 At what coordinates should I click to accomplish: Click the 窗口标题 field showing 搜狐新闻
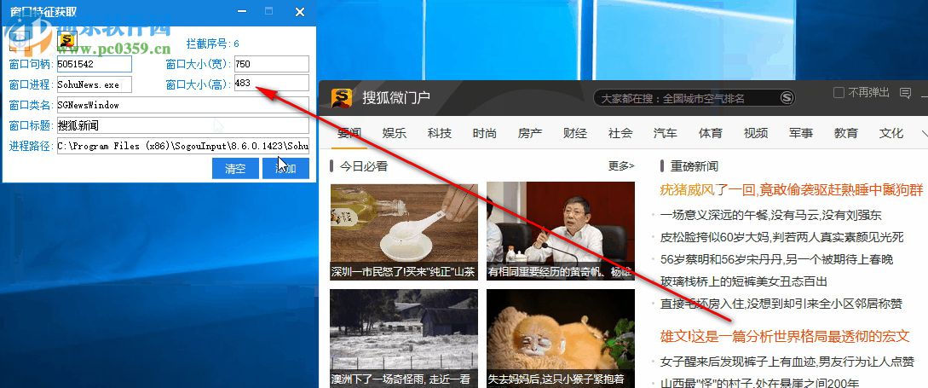coord(182,125)
